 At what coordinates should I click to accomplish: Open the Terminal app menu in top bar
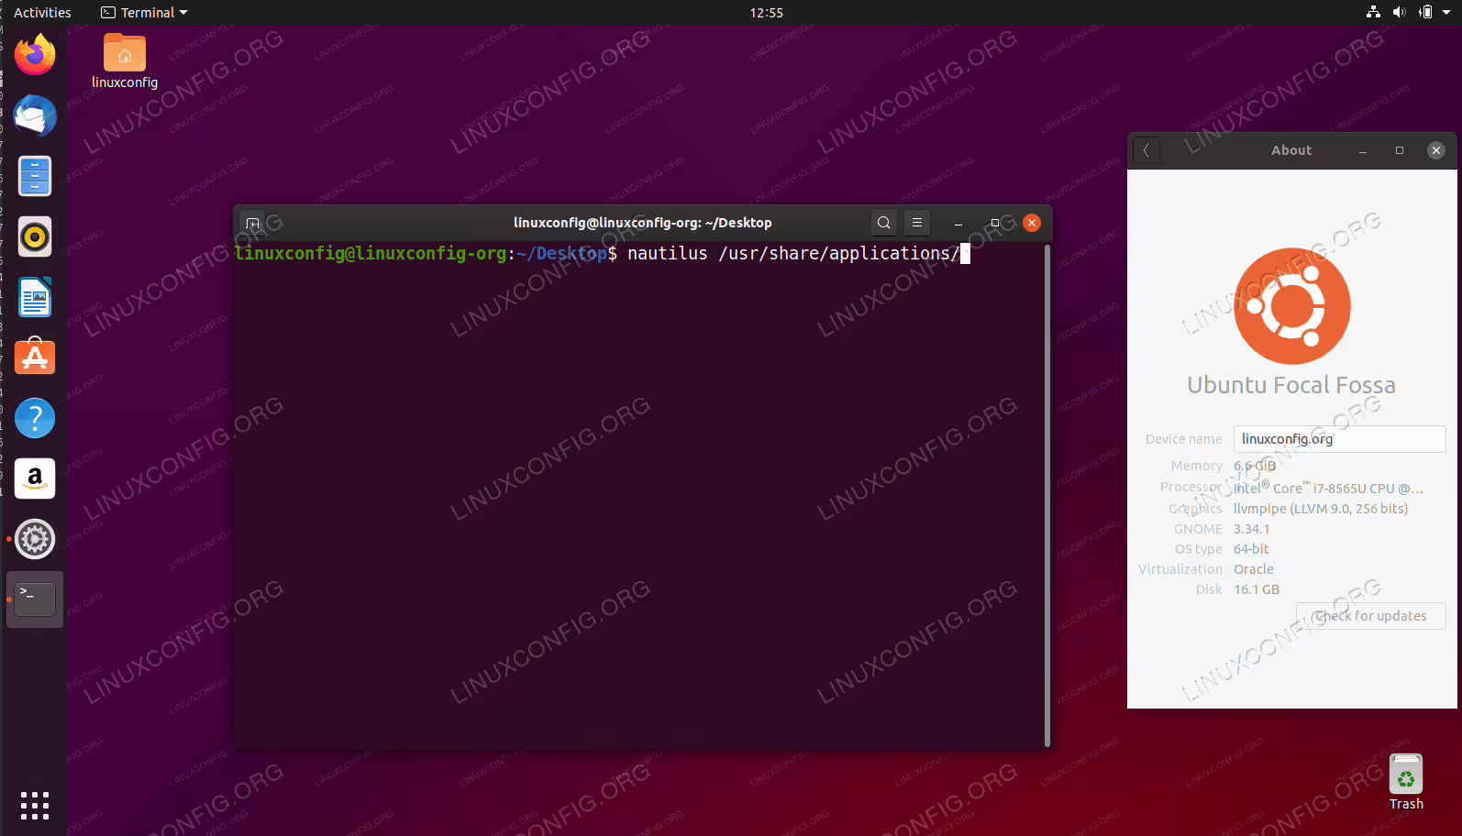tap(144, 13)
